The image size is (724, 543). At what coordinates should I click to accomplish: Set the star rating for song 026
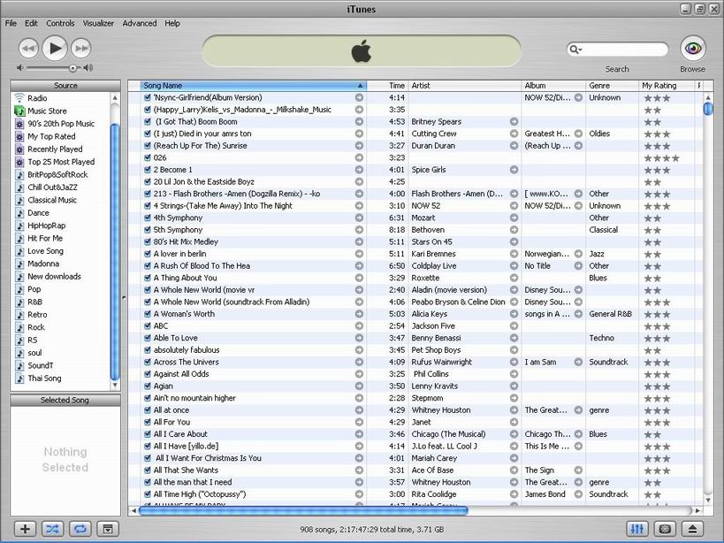pyautogui.click(x=661, y=158)
